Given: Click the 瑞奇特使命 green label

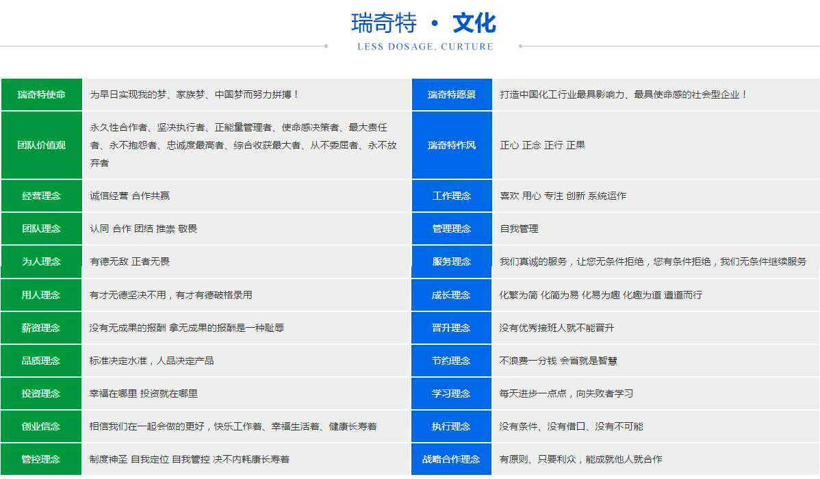Looking at the screenshot, I should [x=41, y=95].
